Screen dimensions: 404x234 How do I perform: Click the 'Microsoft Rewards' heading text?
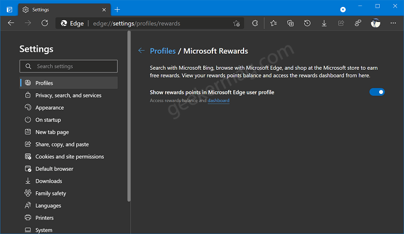click(215, 51)
